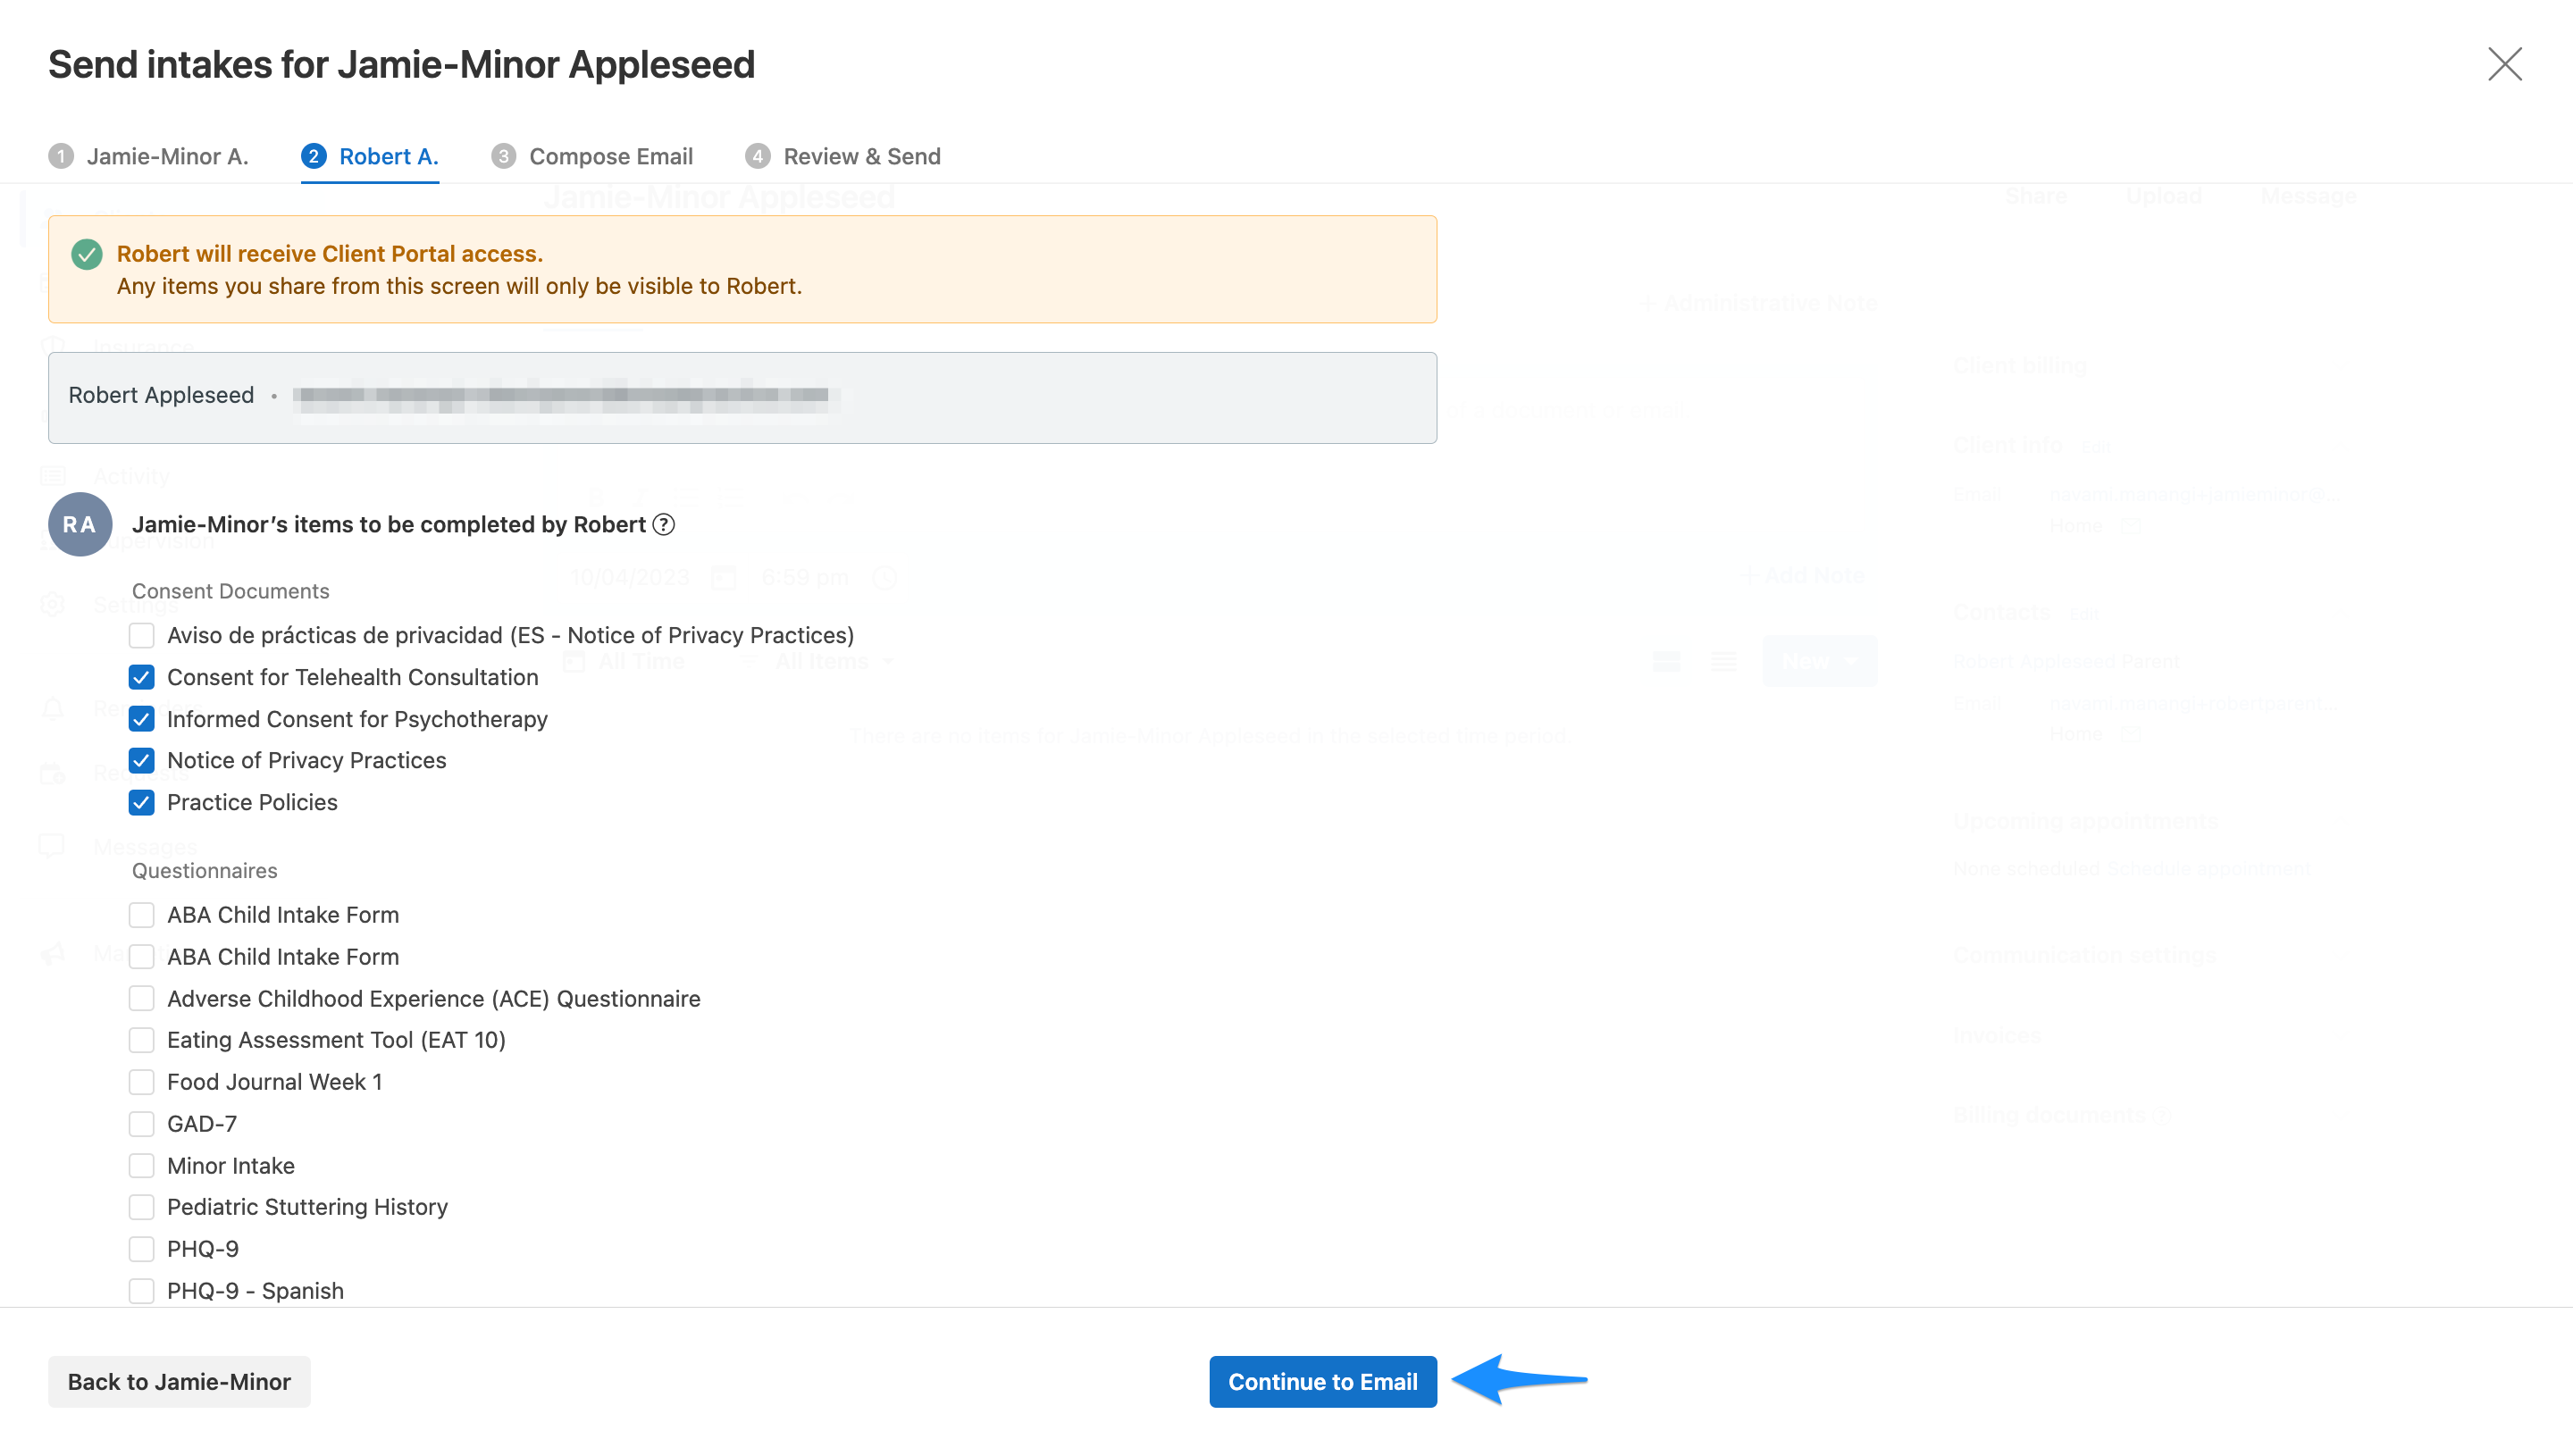Screen dimensions: 2573x1456
Task: Close the Send intakes dialog
Action: [2504, 64]
